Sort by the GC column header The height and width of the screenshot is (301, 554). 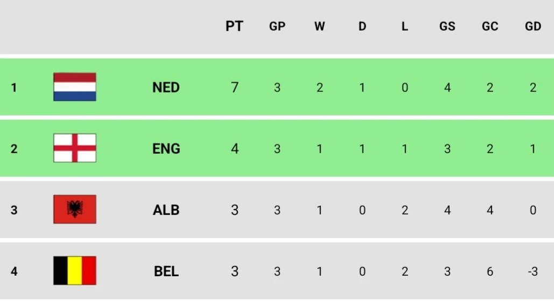coord(490,26)
